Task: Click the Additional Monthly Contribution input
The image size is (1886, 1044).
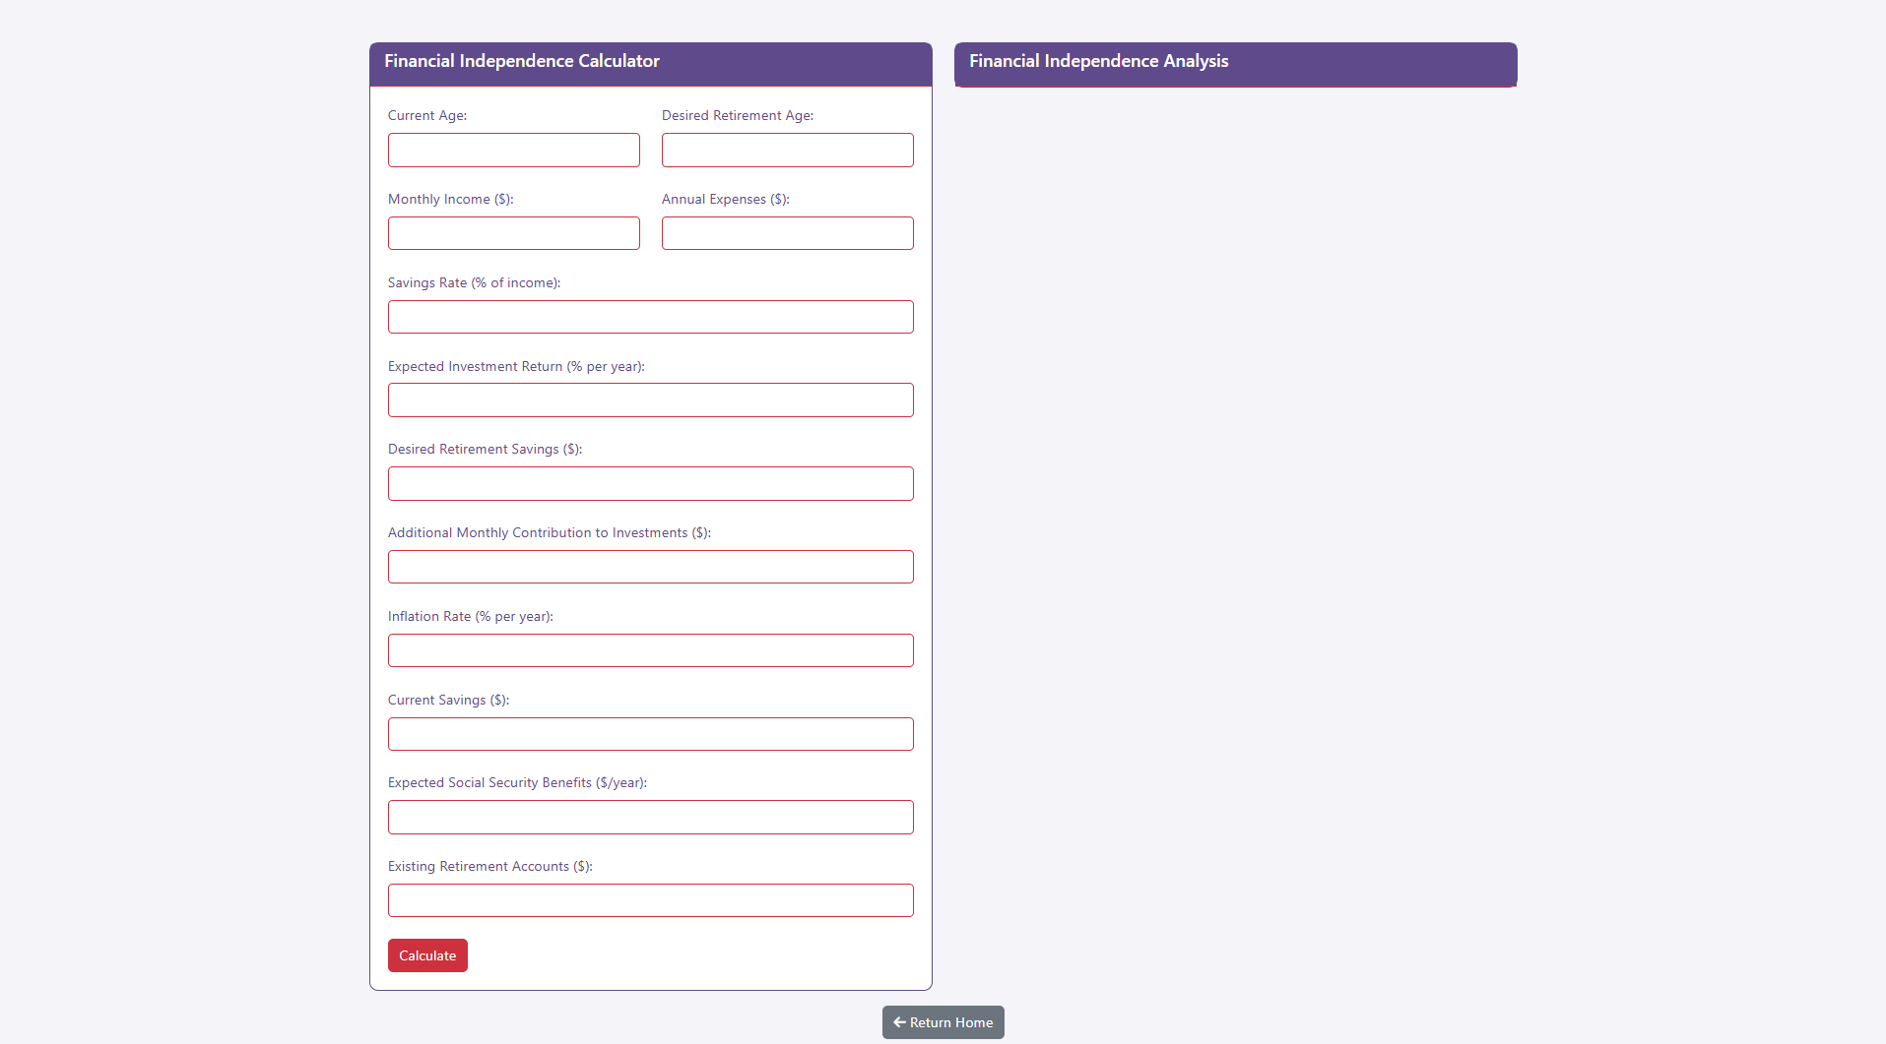Action: [x=650, y=567]
